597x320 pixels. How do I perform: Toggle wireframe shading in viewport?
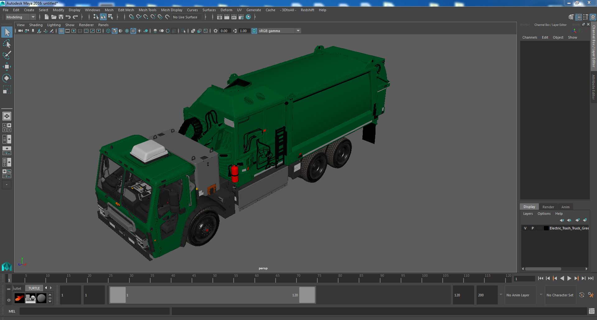click(108, 31)
